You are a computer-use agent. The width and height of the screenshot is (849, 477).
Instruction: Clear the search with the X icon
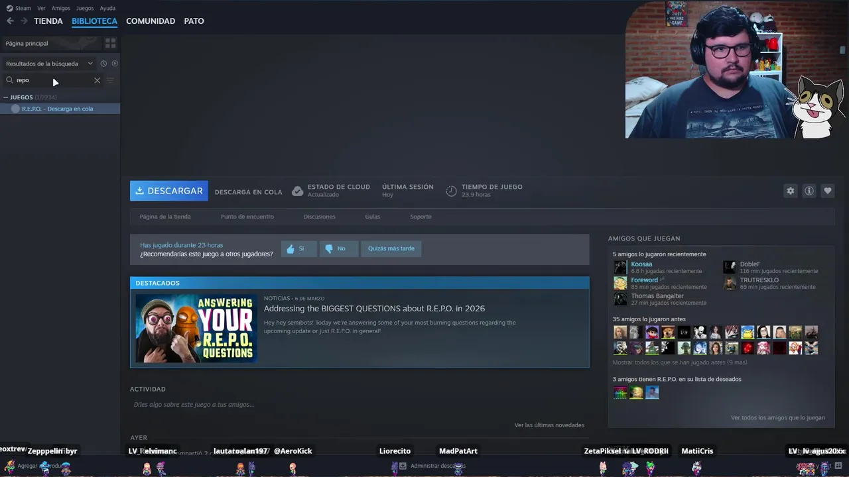(x=97, y=80)
